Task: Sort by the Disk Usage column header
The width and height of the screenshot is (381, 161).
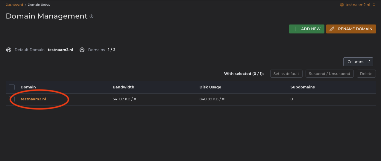Action: pyautogui.click(x=210, y=87)
